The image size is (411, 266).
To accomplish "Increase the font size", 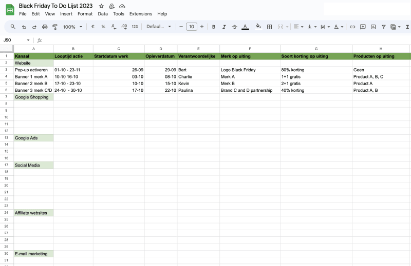I will (x=202, y=27).
